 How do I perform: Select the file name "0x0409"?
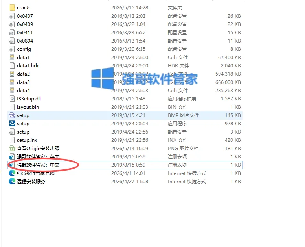25,24
